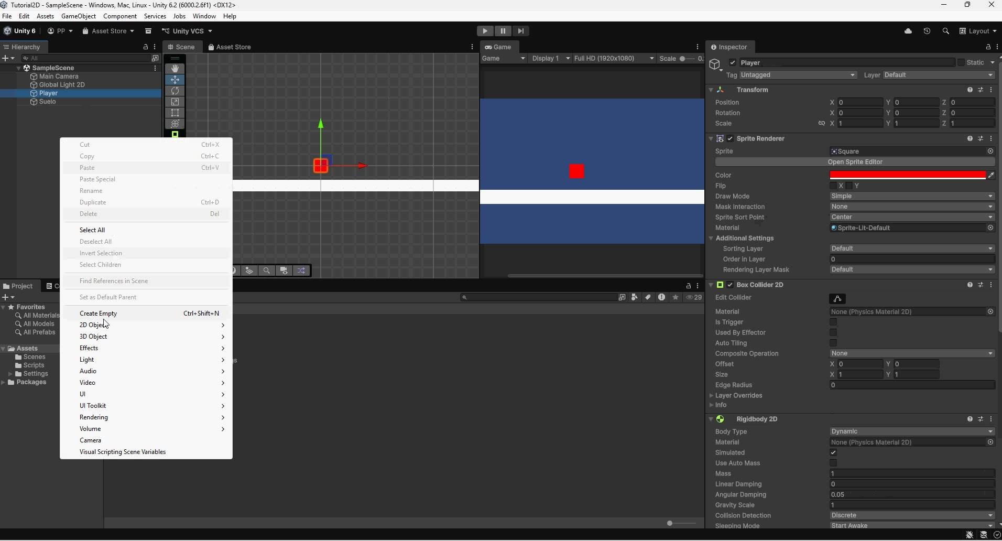Select the Scale tool in Scene toolbar
Screen dimensions: 1002x541
tap(175, 102)
